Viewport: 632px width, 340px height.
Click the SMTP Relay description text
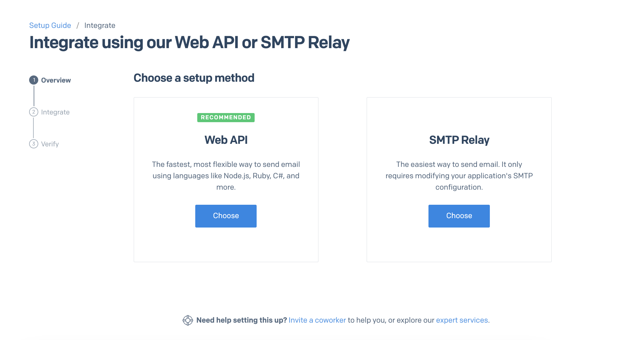[x=459, y=176]
